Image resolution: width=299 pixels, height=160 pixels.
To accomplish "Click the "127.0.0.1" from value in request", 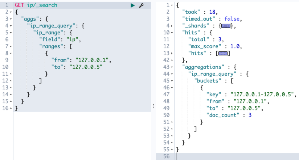I will pyautogui.click(x=92, y=60).
